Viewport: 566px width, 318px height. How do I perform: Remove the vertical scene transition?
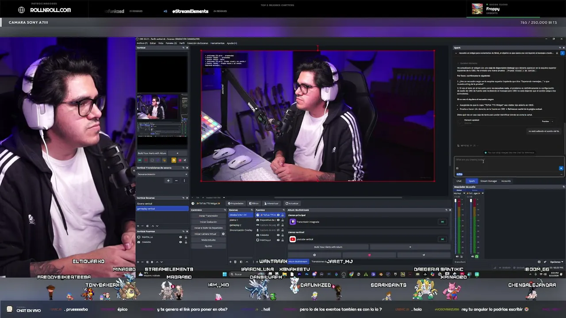[176, 180]
